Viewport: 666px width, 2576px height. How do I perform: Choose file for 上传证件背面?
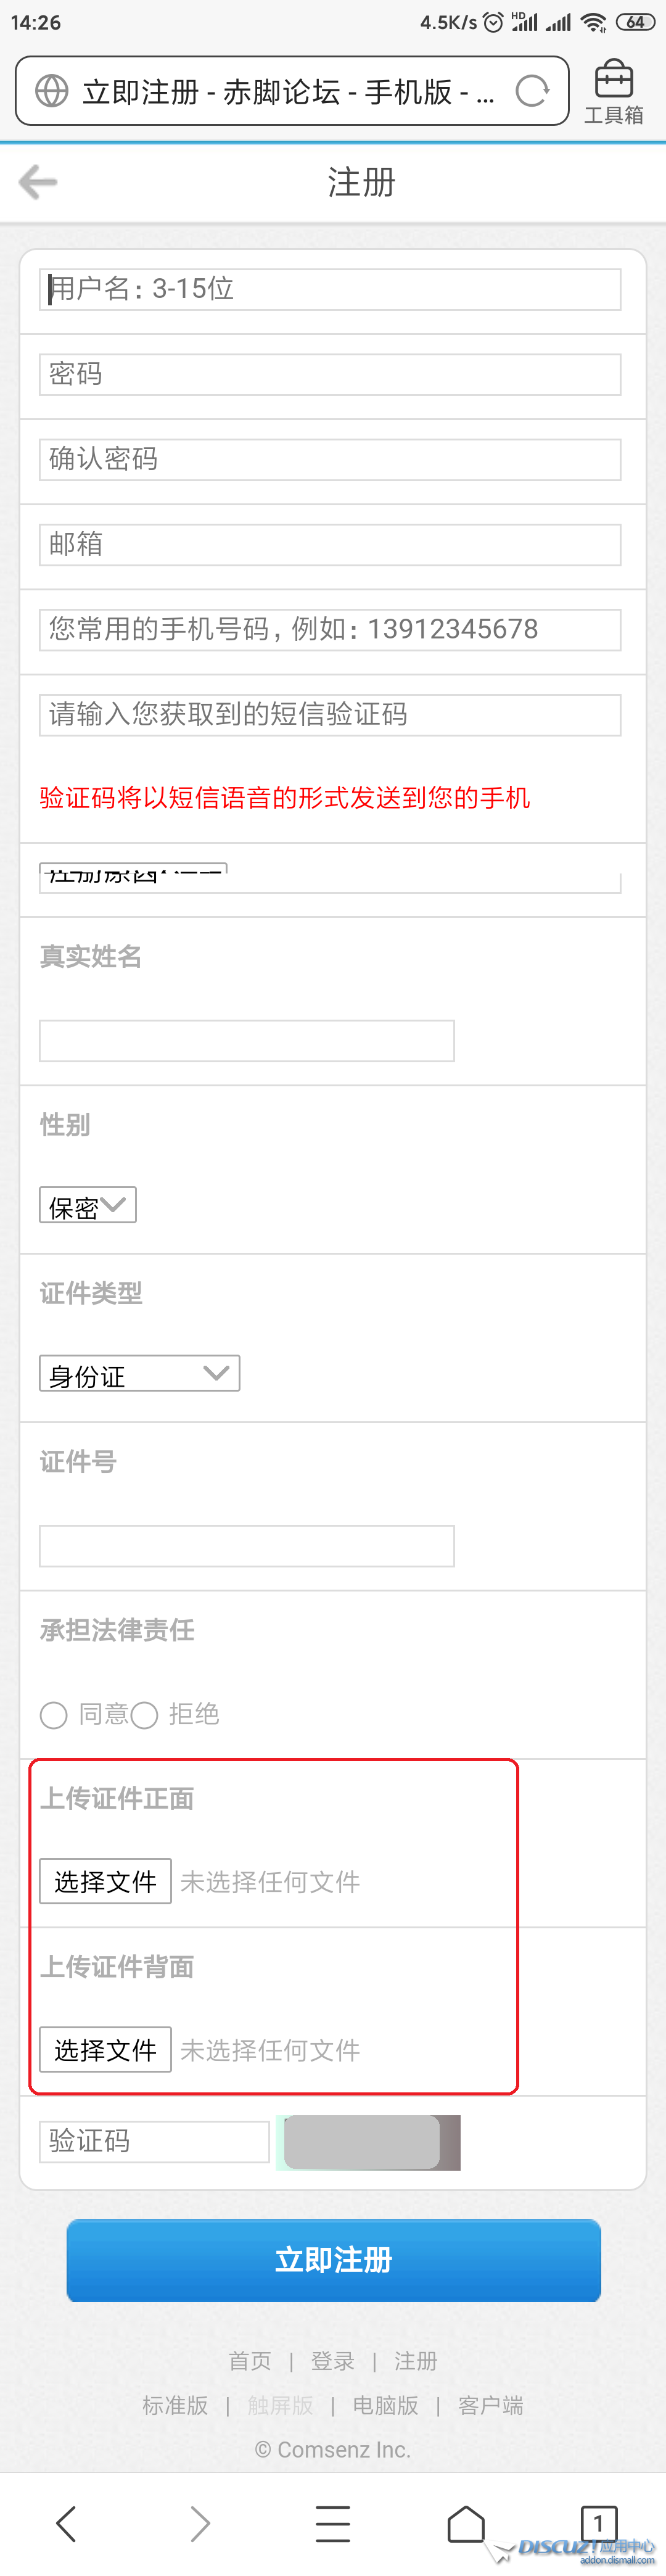pos(105,2049)
